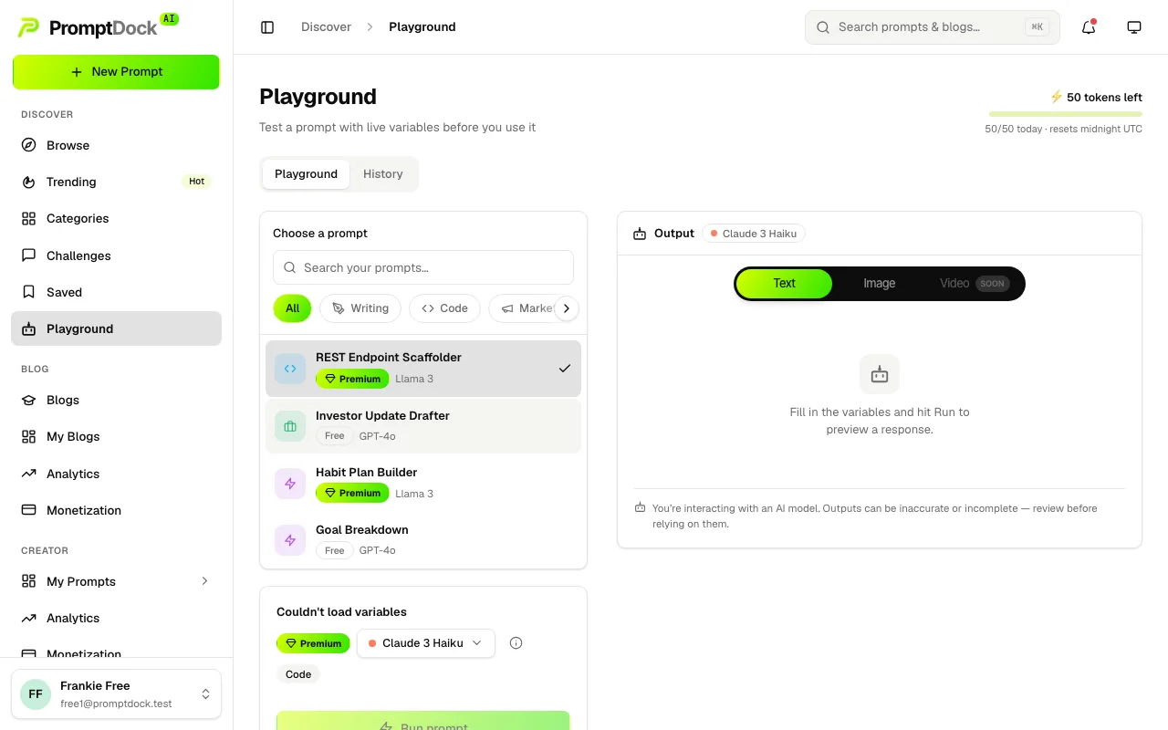
Task: Filter prompts by Marketing chip
Action: click(522, 308)
